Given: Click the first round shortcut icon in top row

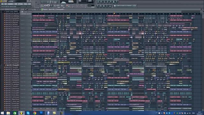Looking at the screenshot, I should pyautogui.click(x=98, y=2).
